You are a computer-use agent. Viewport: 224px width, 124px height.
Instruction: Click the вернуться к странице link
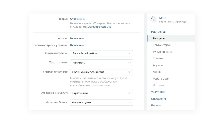point(172,22)
